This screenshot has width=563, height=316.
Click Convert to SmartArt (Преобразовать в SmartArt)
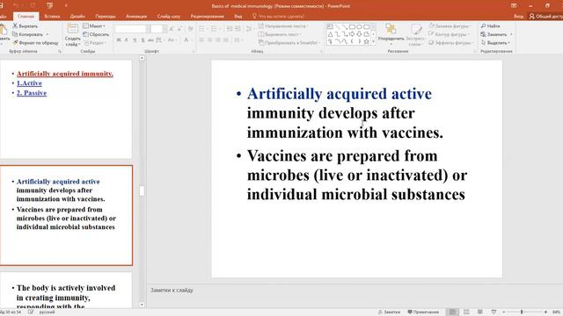coord(289,43)
